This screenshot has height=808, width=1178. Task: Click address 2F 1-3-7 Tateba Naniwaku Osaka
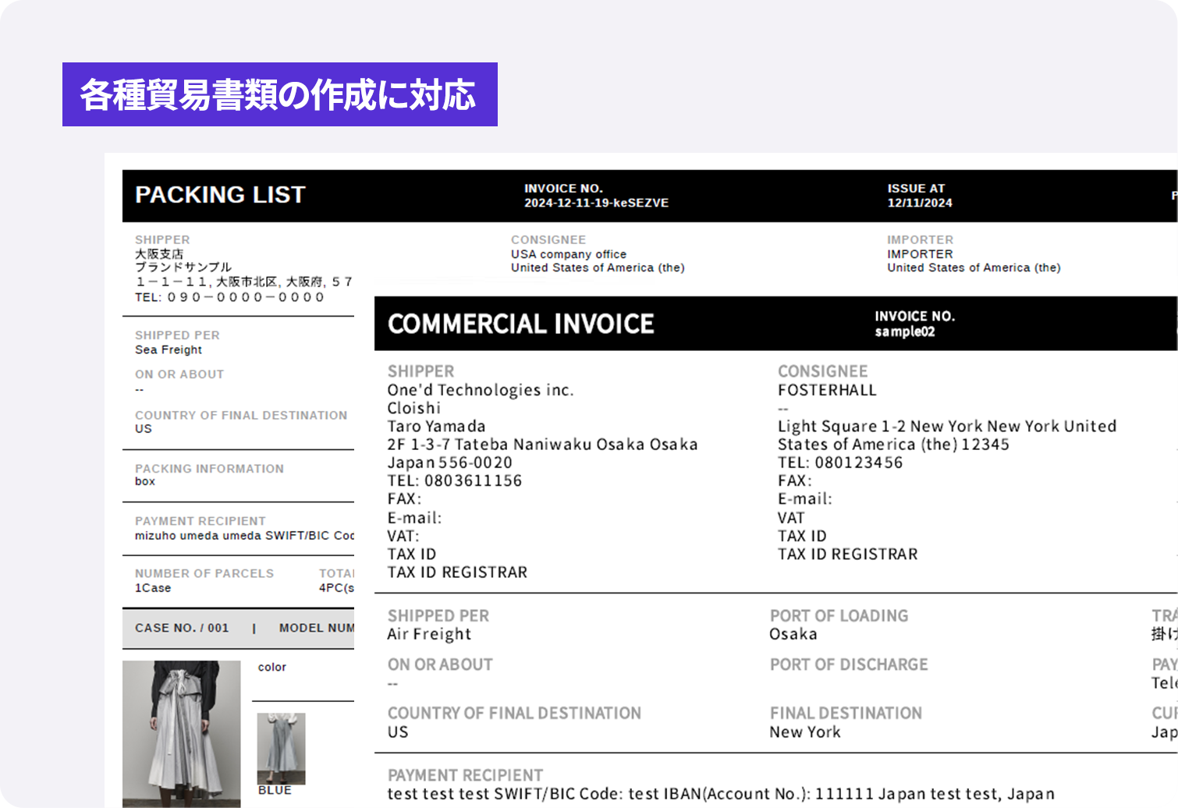pyautogui.click(x=543, y=445)
